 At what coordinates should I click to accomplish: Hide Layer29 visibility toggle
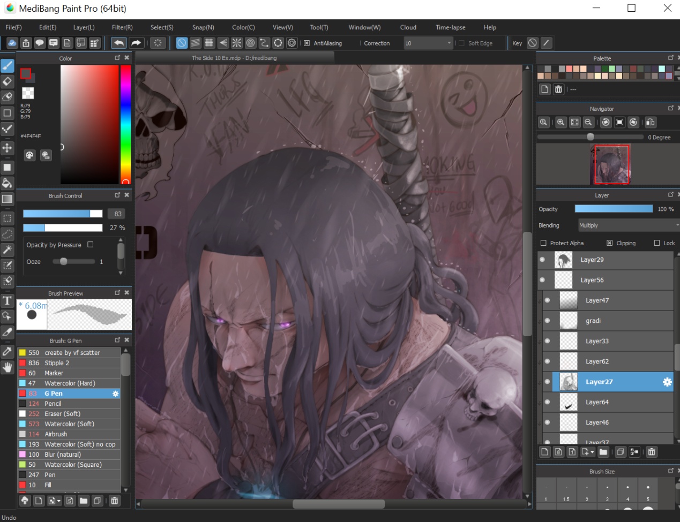(542, 260)
